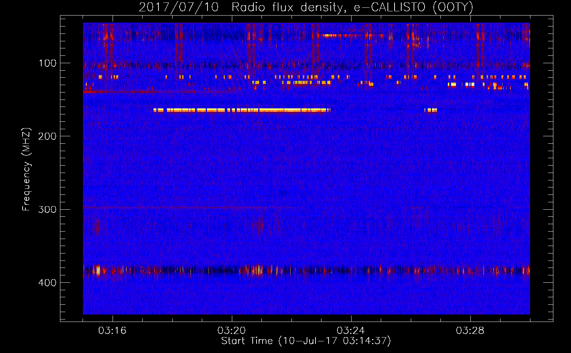Screen dimensions: 571x353
Task: Click the 100 frequency tick label
Action: pos(48,63)
